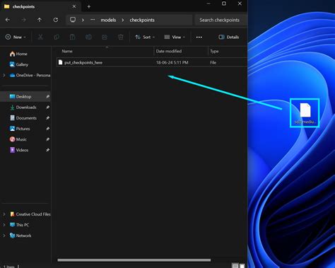Unpin Downloads from quick access
The width and height of the screenshot is (335, 268).
[47, 107]
